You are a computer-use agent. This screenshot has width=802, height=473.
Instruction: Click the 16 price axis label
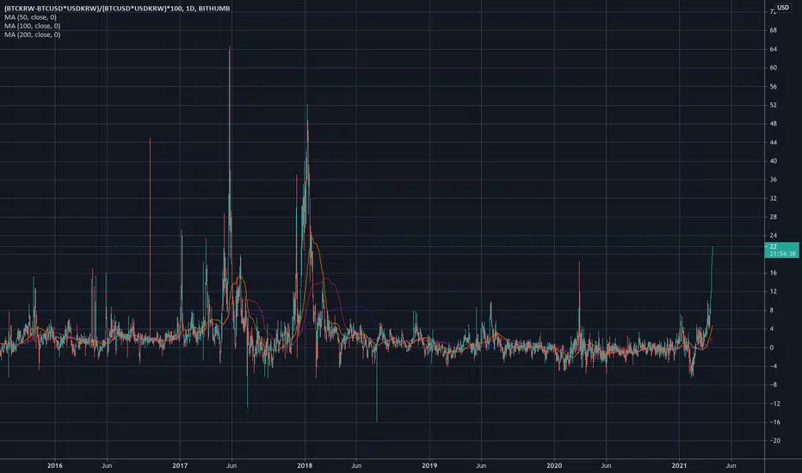pos(773,273)
